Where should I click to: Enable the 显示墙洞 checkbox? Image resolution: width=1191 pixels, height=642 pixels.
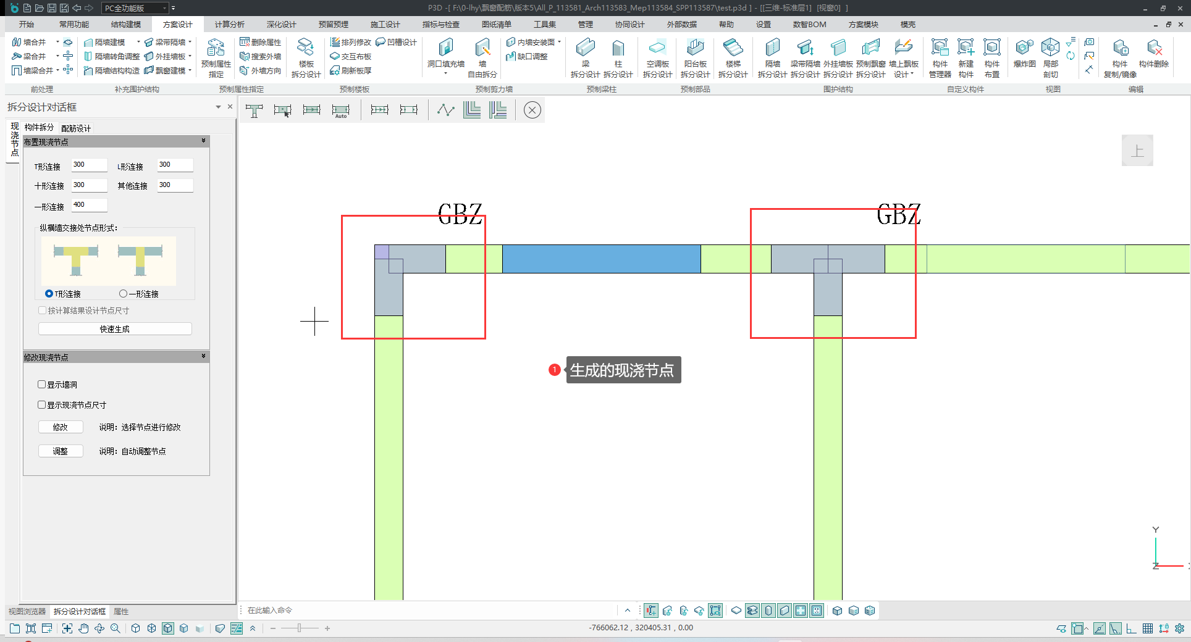(x=42, y=385)
